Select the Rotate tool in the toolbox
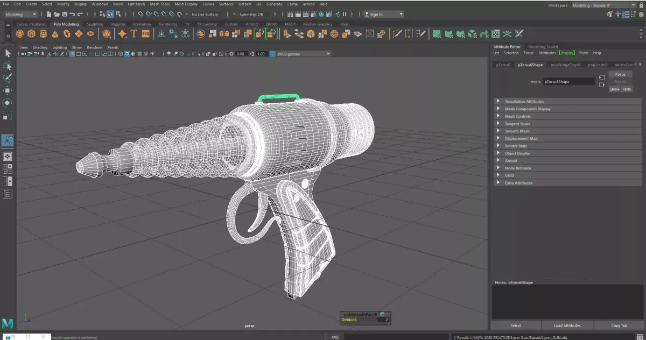 coord(8,103)
